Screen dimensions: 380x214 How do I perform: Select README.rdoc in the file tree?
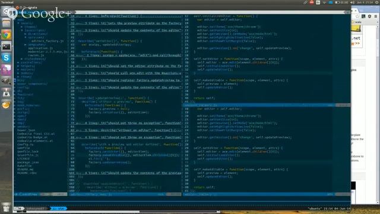(x=27, y=173)
